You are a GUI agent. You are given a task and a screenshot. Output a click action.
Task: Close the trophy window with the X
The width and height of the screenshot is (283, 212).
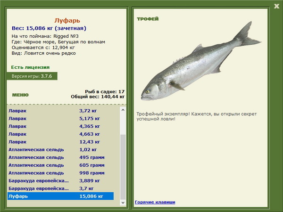[x=276, y=6]
